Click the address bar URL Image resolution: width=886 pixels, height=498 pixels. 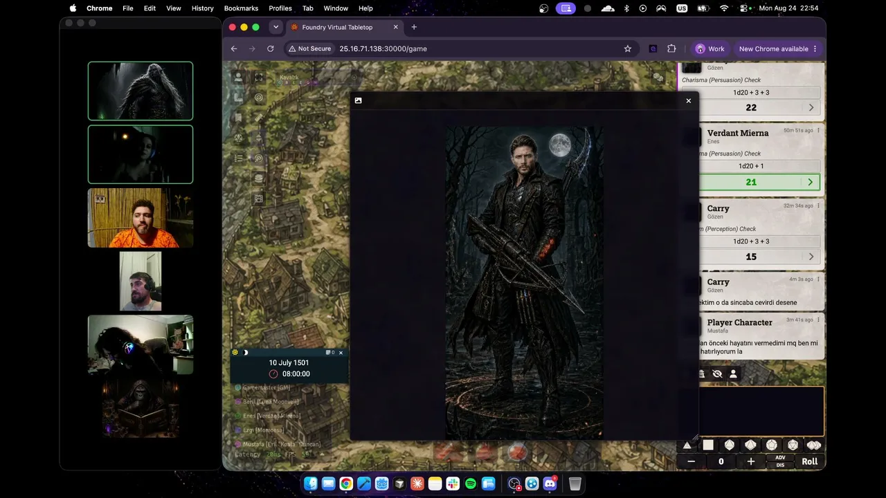(x=383, y=49)
